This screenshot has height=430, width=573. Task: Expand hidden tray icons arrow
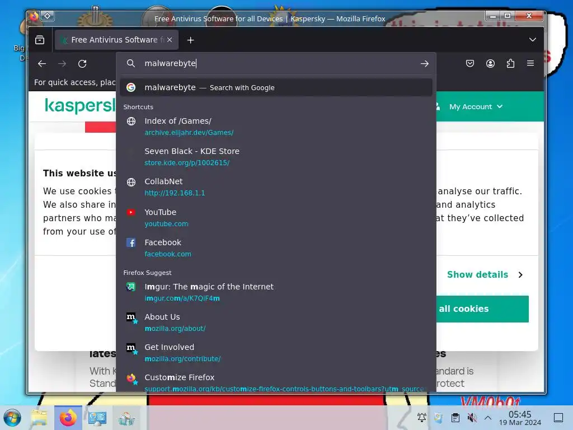click(x=487, y=418)
